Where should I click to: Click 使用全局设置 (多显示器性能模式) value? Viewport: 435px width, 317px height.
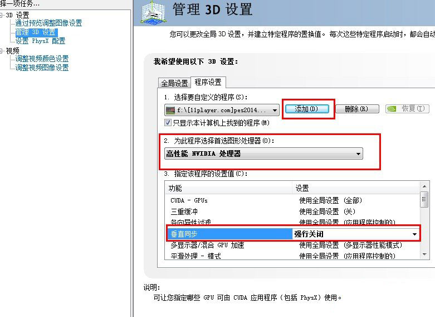[350, 245]
